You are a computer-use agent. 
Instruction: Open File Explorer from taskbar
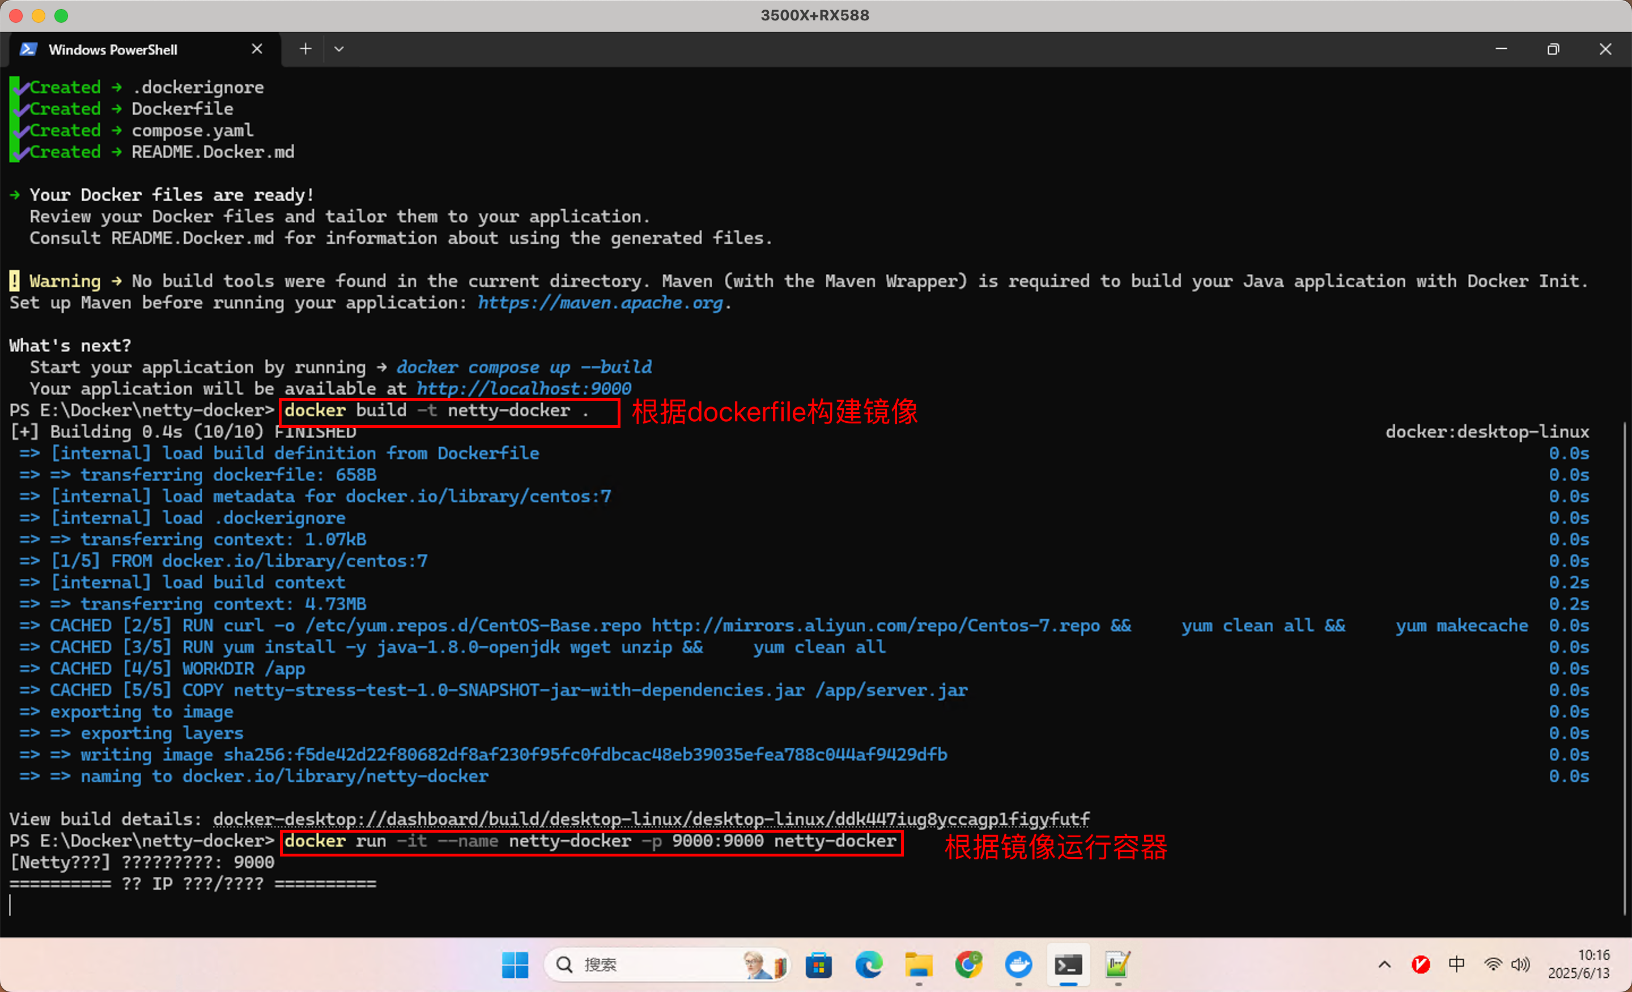(919, 965)
